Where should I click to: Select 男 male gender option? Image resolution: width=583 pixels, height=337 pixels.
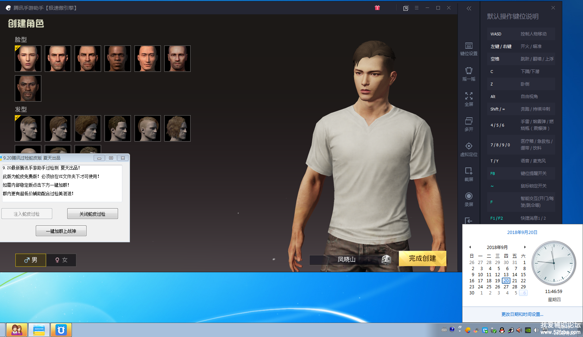coord(31,260)
